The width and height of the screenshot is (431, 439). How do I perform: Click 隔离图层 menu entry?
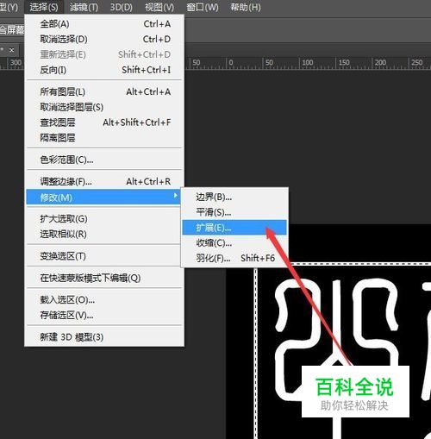pyautogui.click(x=105, y=138)
